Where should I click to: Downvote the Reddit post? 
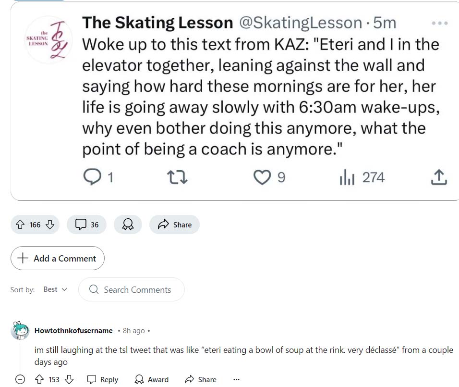tap(50, 225)
